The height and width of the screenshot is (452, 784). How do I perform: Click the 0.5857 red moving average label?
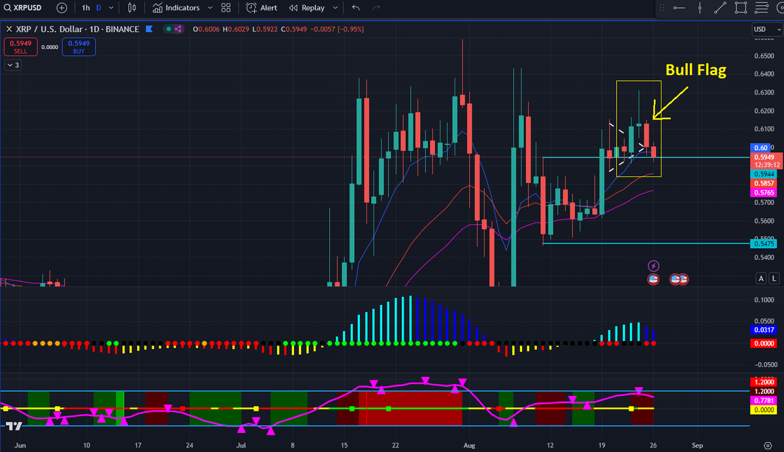coord(762,184)
